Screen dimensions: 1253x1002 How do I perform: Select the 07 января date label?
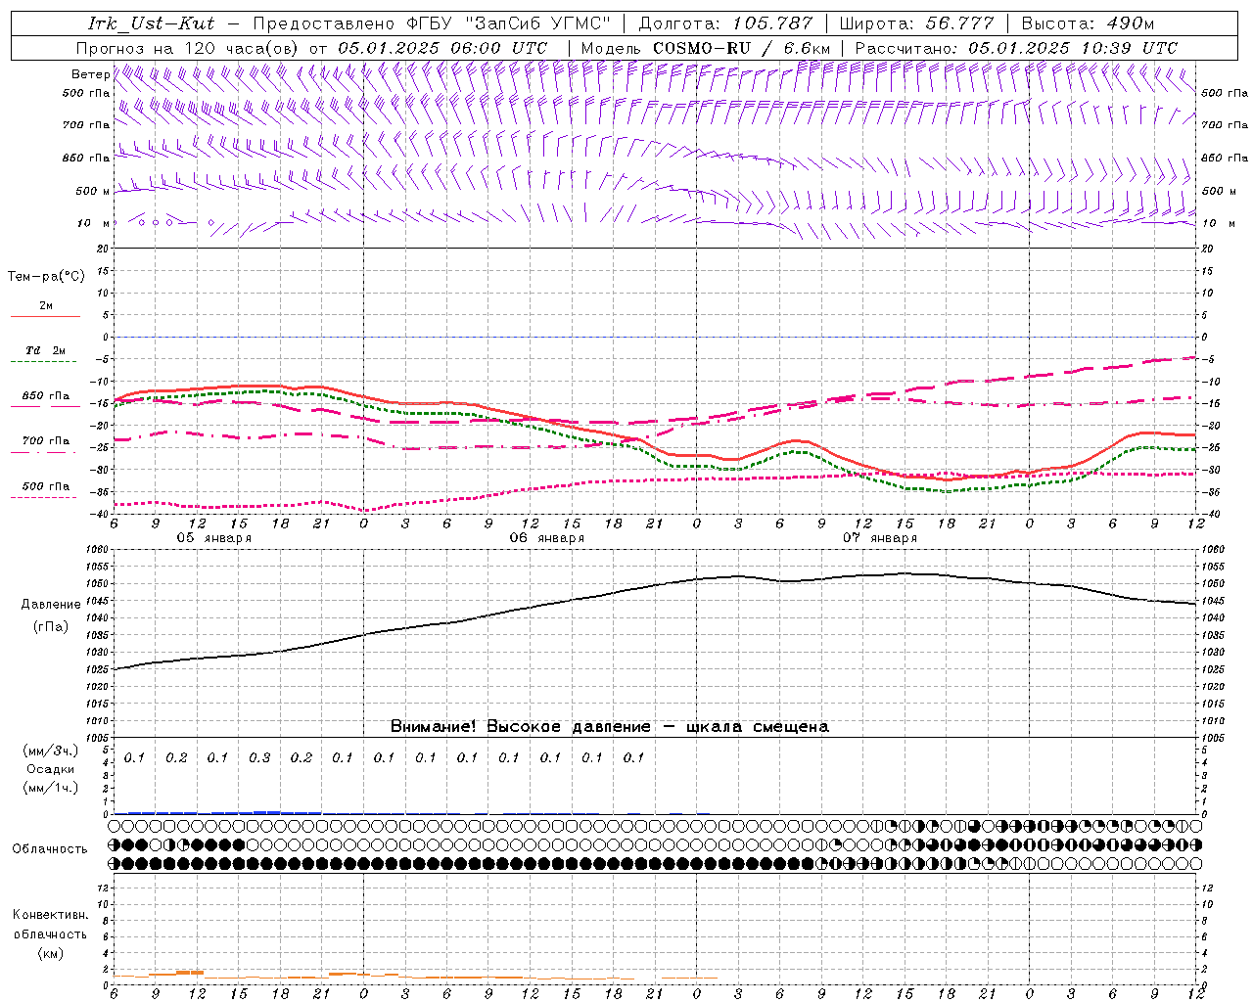879,538
